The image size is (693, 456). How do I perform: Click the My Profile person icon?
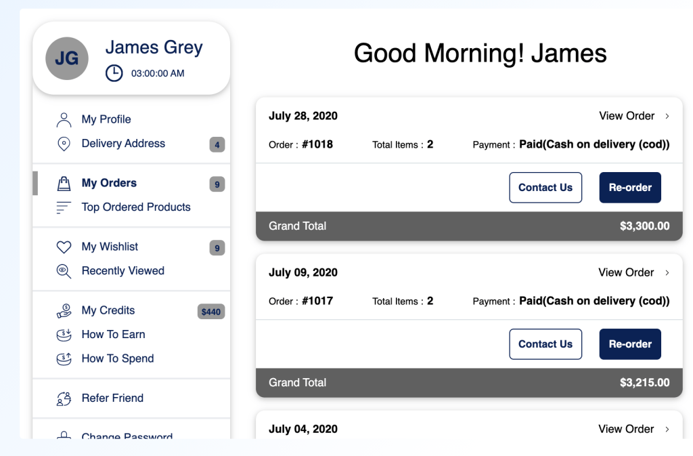64,119
